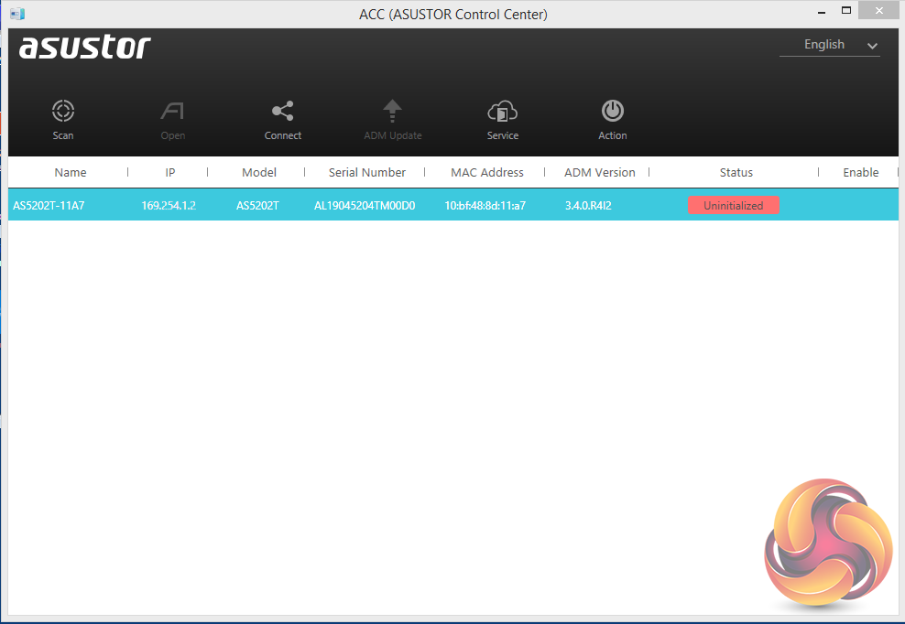
Task: Click the Scan icon in the toolbar
Action: (63, 111)
